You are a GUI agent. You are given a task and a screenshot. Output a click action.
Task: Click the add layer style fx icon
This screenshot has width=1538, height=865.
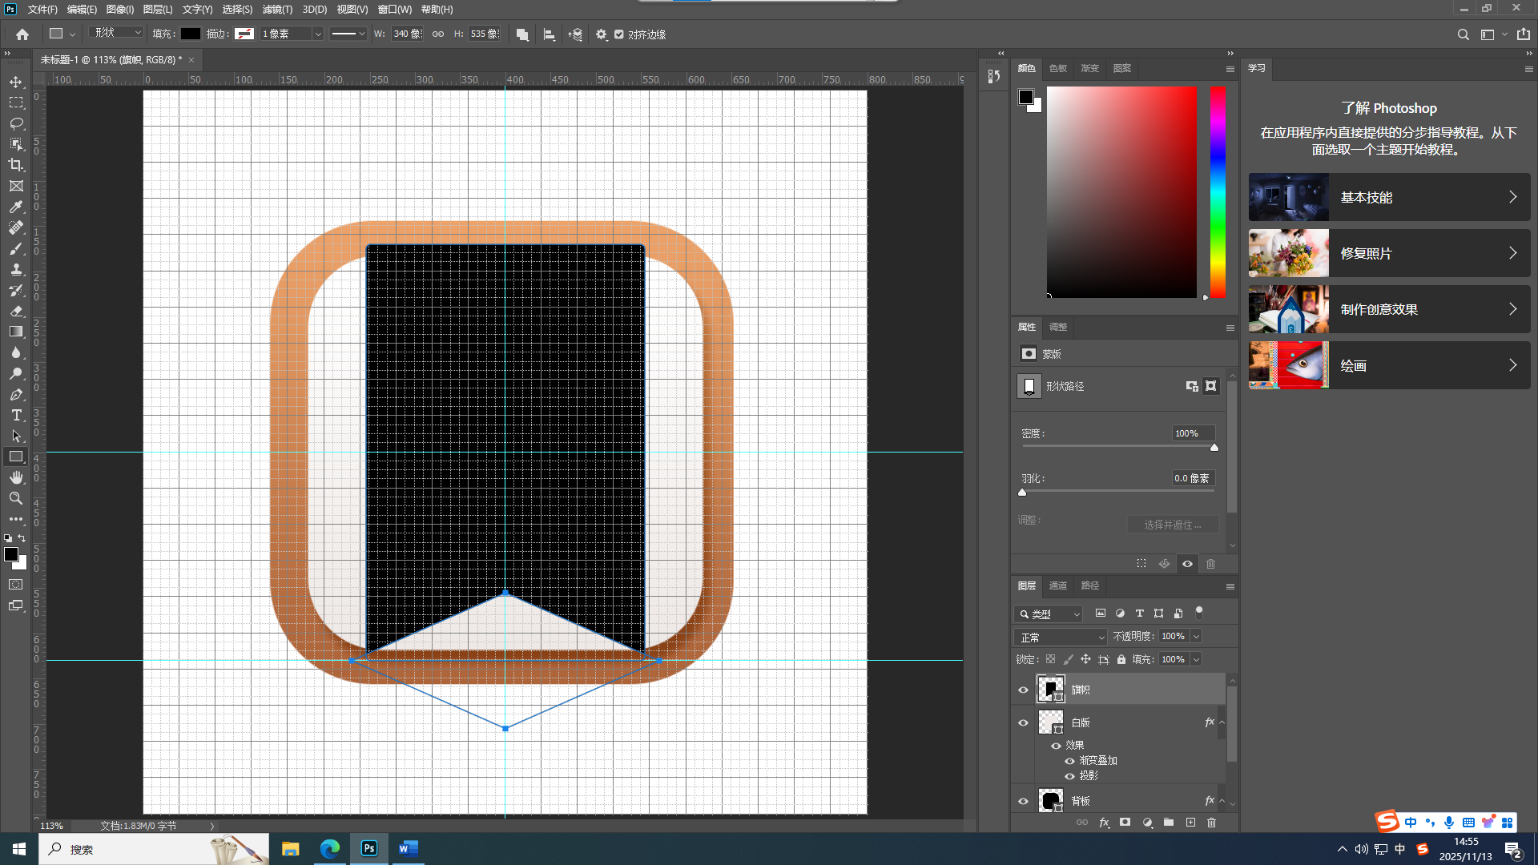1104,823
